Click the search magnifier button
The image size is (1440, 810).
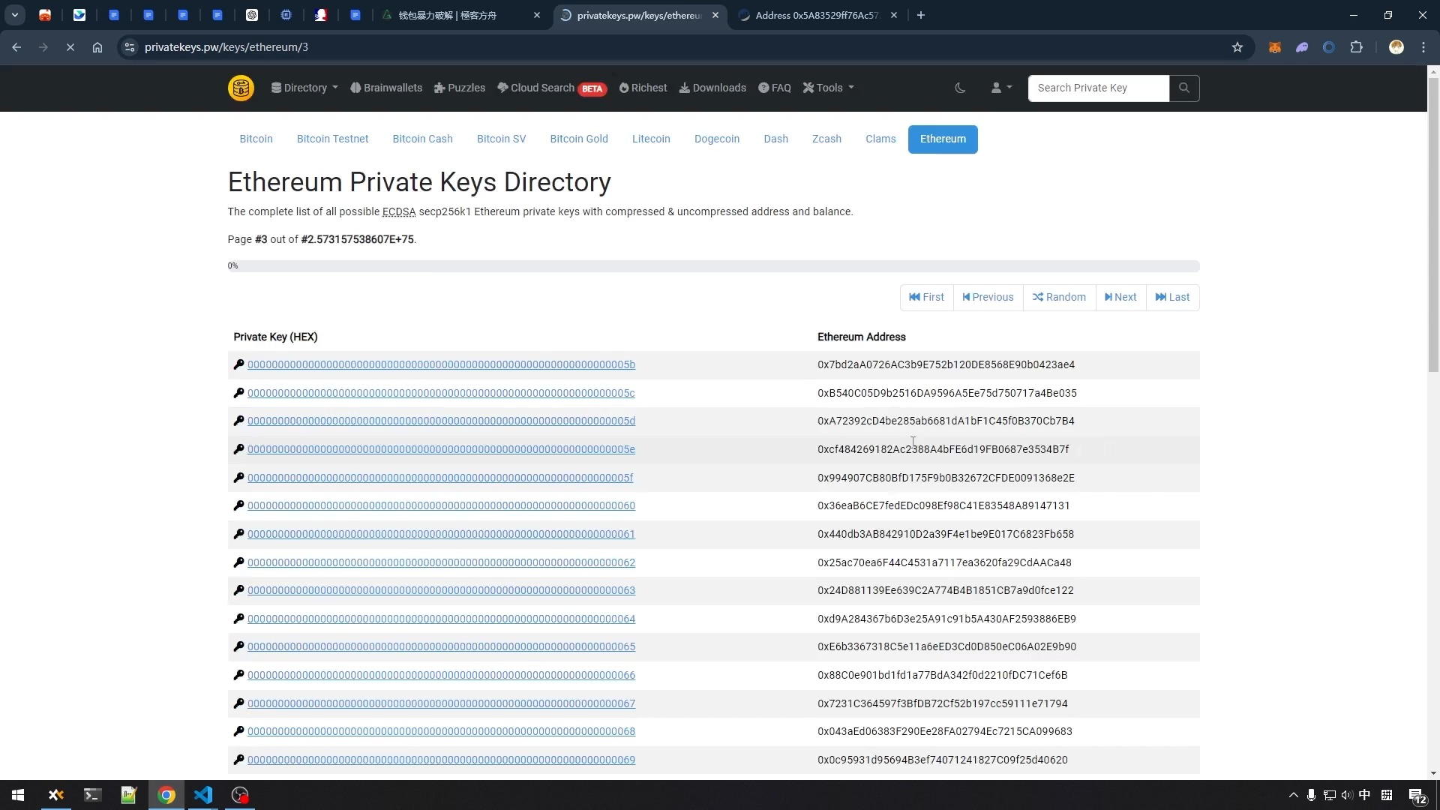tap(1184, 88)
